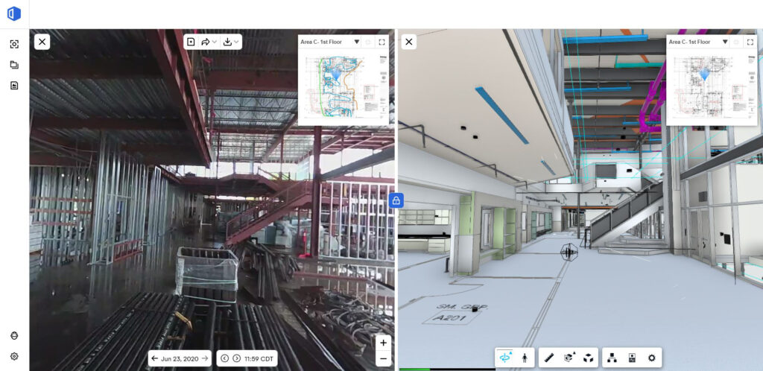Open the section cut box tool
The height and width of the screenshot is (371, 763).
[569, 358]
